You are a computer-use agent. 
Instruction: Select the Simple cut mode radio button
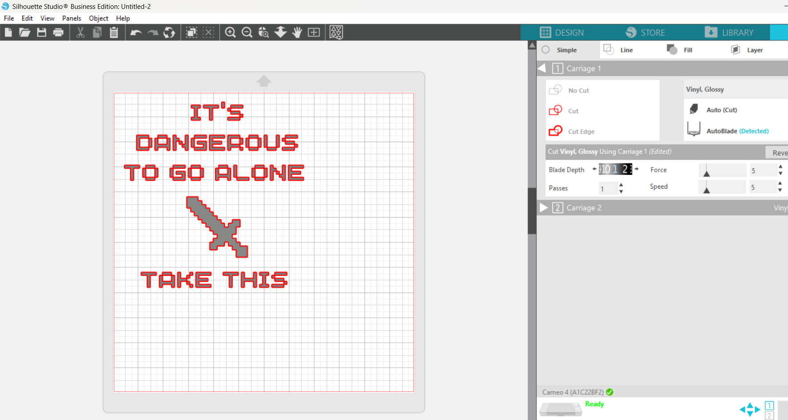click(546, 50)
